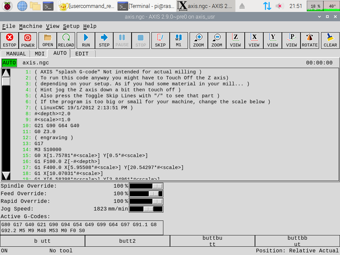
Task: Zoom in with the plus magnifier
Action: coord(199,41)
